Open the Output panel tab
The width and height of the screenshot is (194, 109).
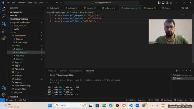click(63, 71)
